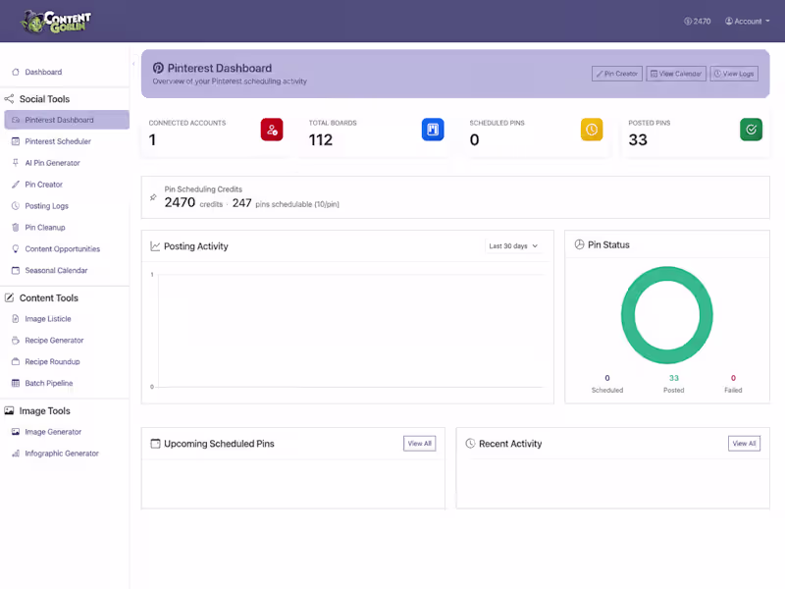
Task: Click the AI Pin Generator pin icon
Action: tap(16, 163)
